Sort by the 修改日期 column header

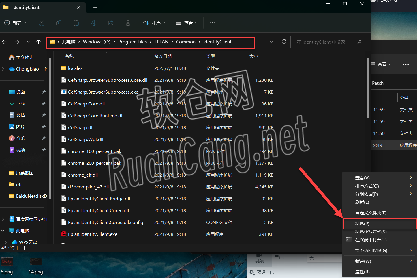pyautogui.click(x=163, y=56)
